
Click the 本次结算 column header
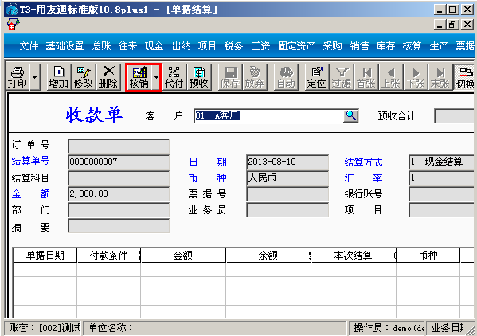(354, 255)
